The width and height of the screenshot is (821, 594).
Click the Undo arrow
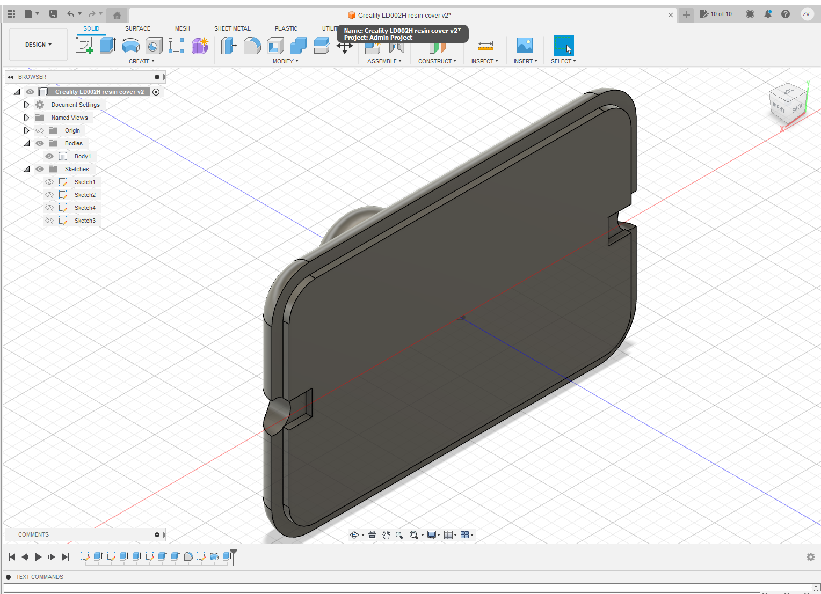tap(71, 14)
